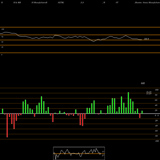Image resolution: width=160 pixels, height=160 pixels.
Task: Click the 50 label on RSI axis
Action: (x=2, y=42)
